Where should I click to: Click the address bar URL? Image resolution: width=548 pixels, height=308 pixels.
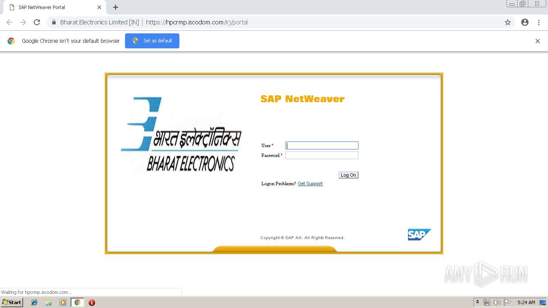(197, 22)
